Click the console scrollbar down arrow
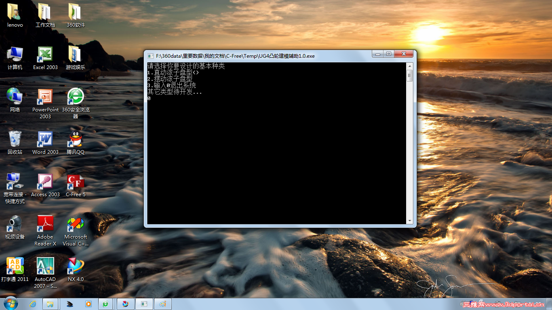The height and width of the screenshot is (310, 552). pyautogui.click(x=409, y=221)
